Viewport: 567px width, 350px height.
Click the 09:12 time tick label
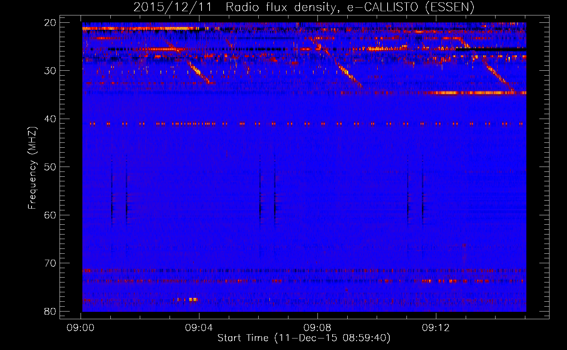[x=436, y=328]
